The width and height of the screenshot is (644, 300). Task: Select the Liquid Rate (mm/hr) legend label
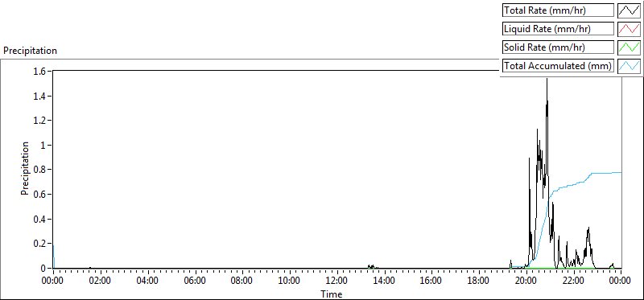[x=558, y=29]
